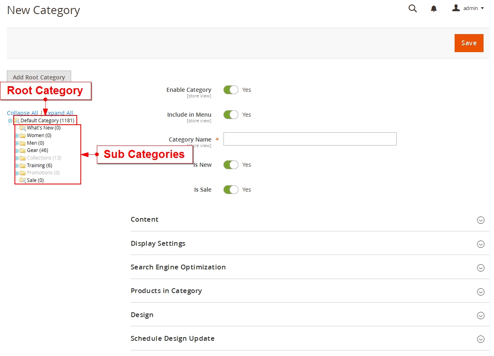Click the Collections category folder icon
Screen dimensions: 494x356
coord(23,158)
